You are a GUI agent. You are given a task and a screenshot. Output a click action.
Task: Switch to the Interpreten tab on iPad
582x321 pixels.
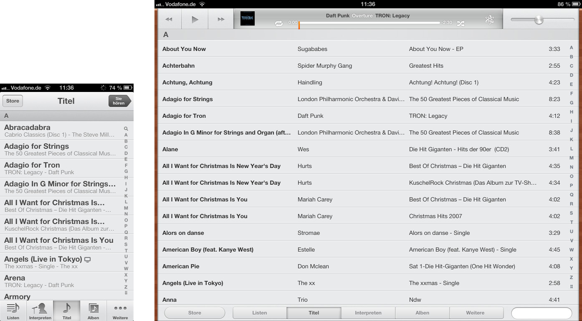pyautogui.click(x=368, y=313)
